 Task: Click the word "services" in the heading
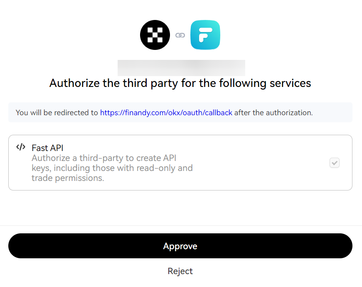pyautogui.click(x=289, y=83)
